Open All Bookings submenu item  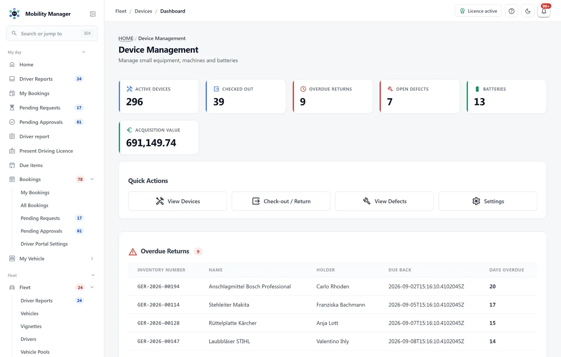(x=35, y=205)
